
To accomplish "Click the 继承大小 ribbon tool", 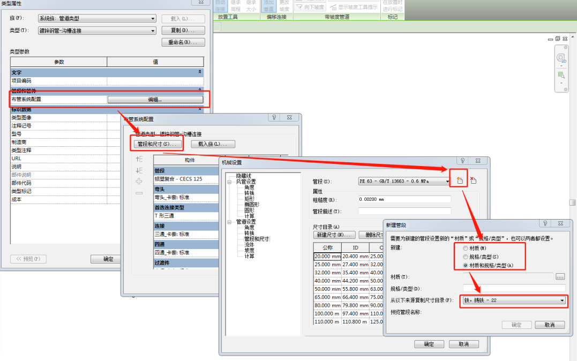I will coord(251,5).
